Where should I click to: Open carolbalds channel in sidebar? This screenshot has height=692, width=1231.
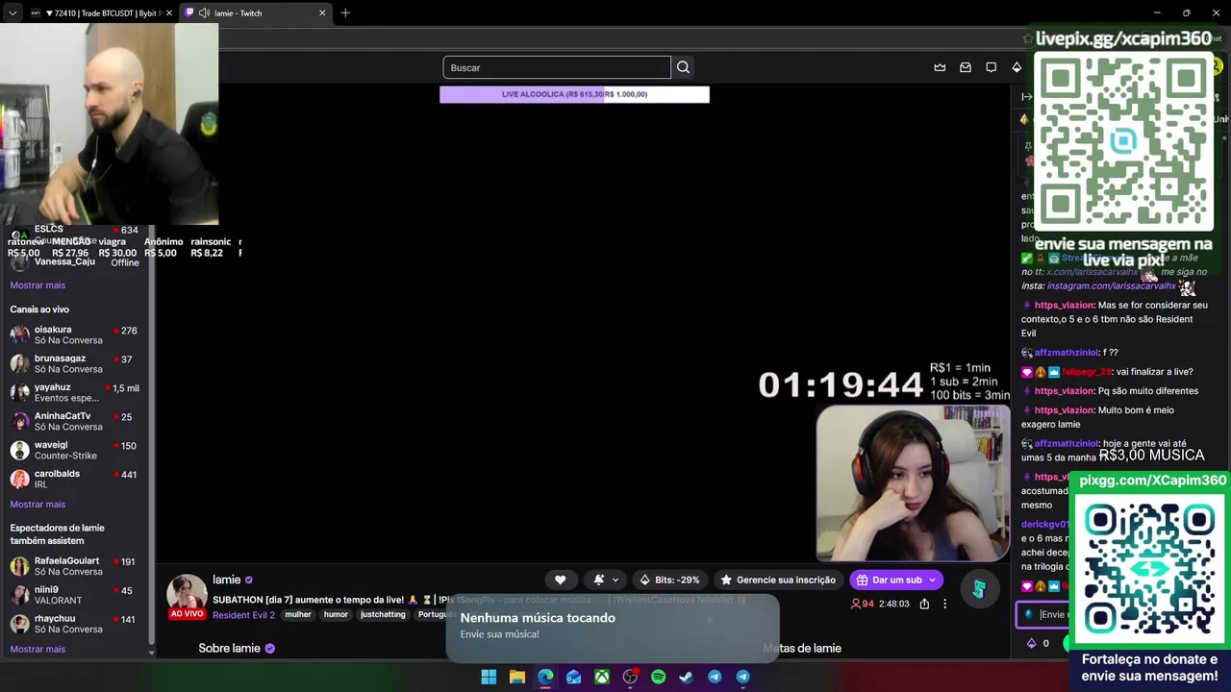coord(75,479)
